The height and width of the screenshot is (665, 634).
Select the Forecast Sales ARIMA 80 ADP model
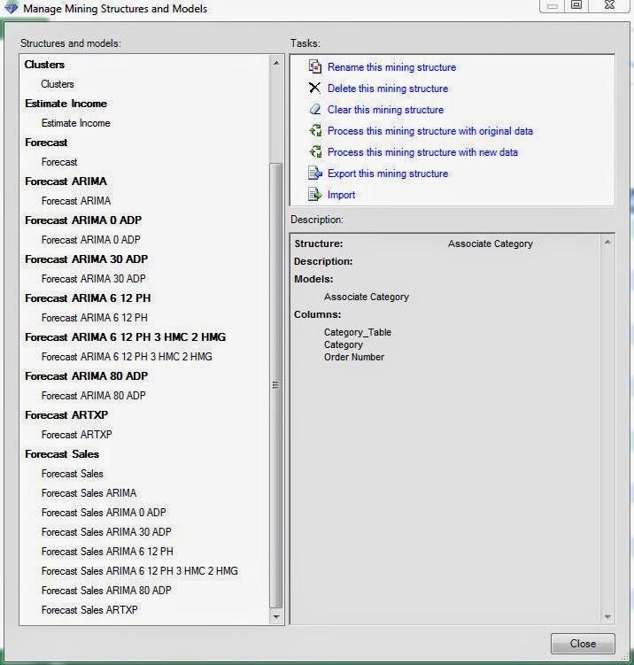tap(106, 591)
